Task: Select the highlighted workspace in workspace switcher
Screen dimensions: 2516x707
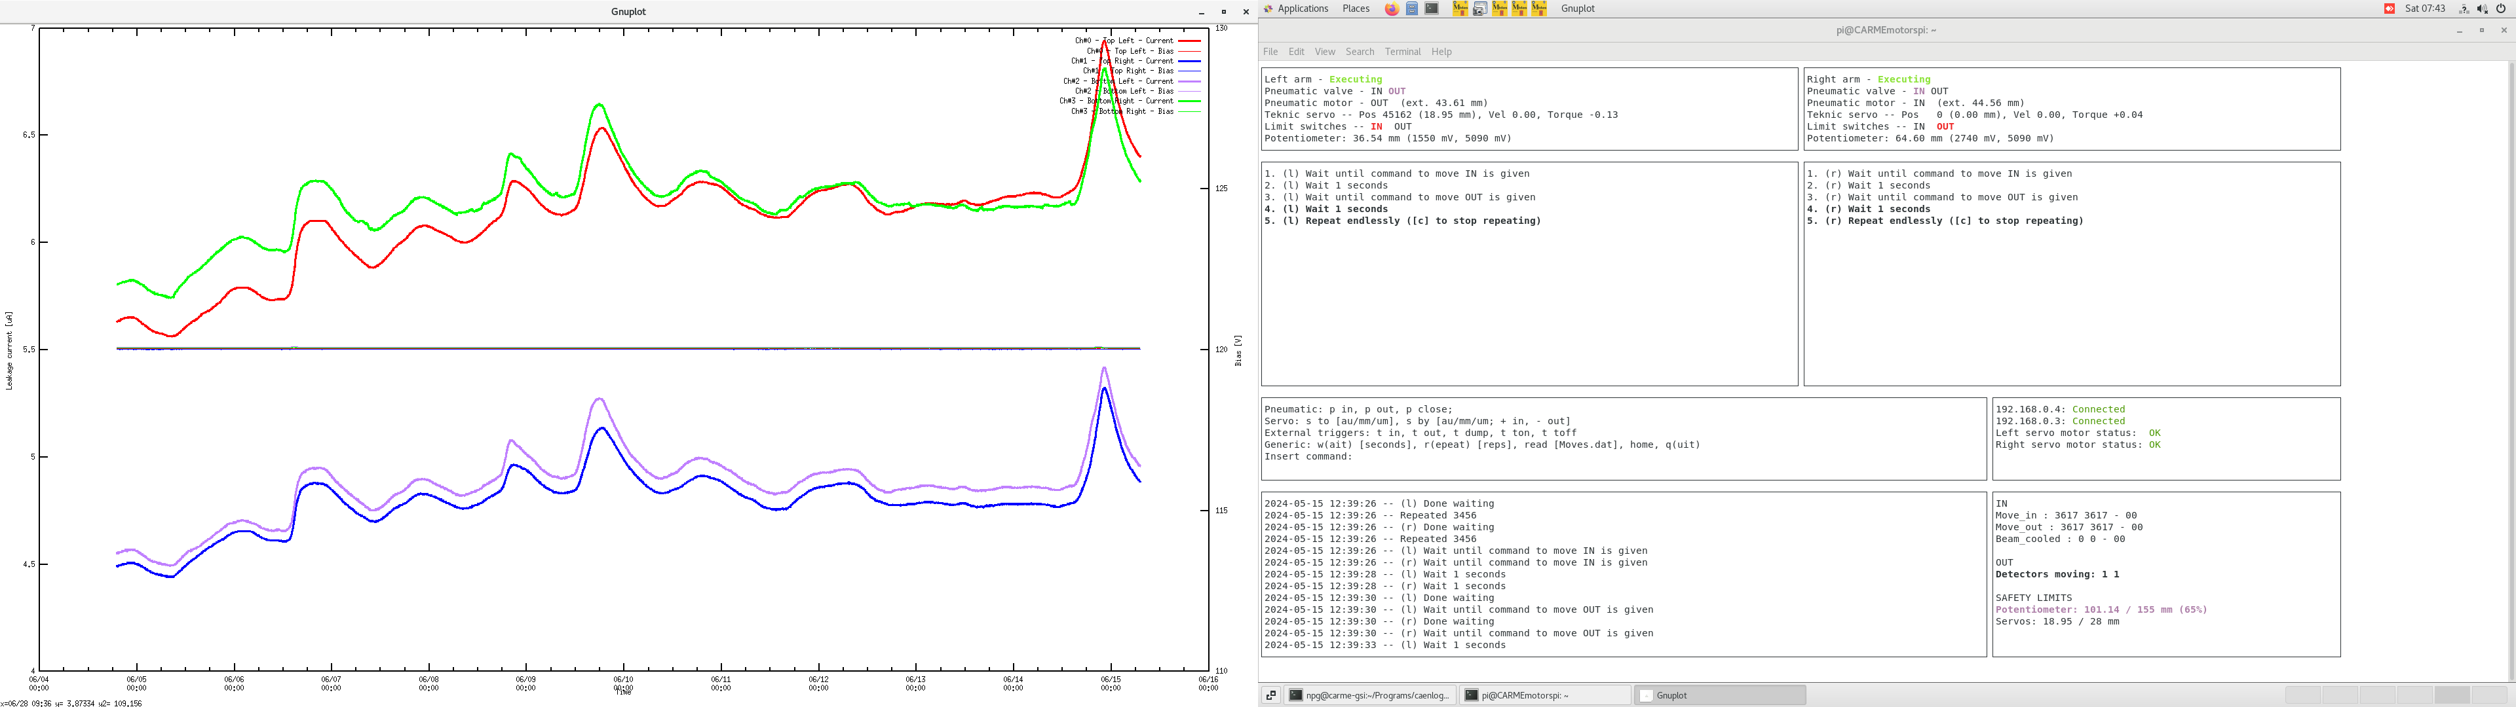Action: coord(2452,695)
